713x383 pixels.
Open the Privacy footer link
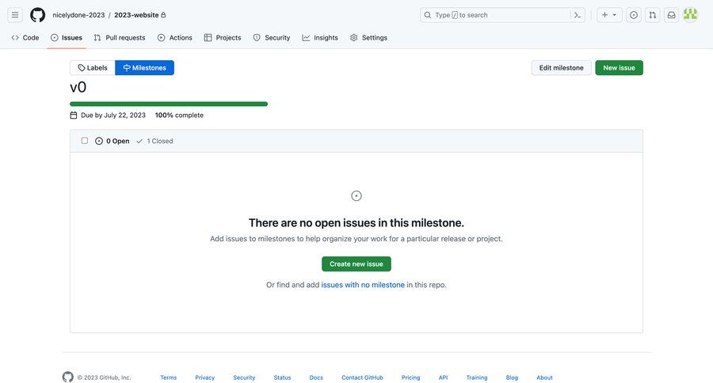[x=204, y=377]
